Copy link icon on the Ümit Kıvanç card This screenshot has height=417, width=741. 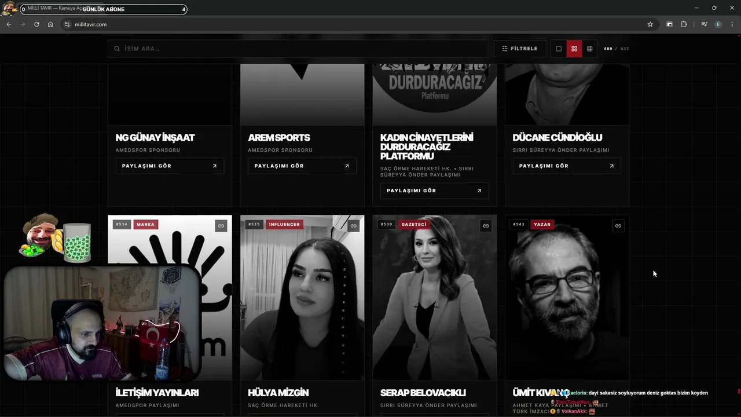tap(618, 226)
